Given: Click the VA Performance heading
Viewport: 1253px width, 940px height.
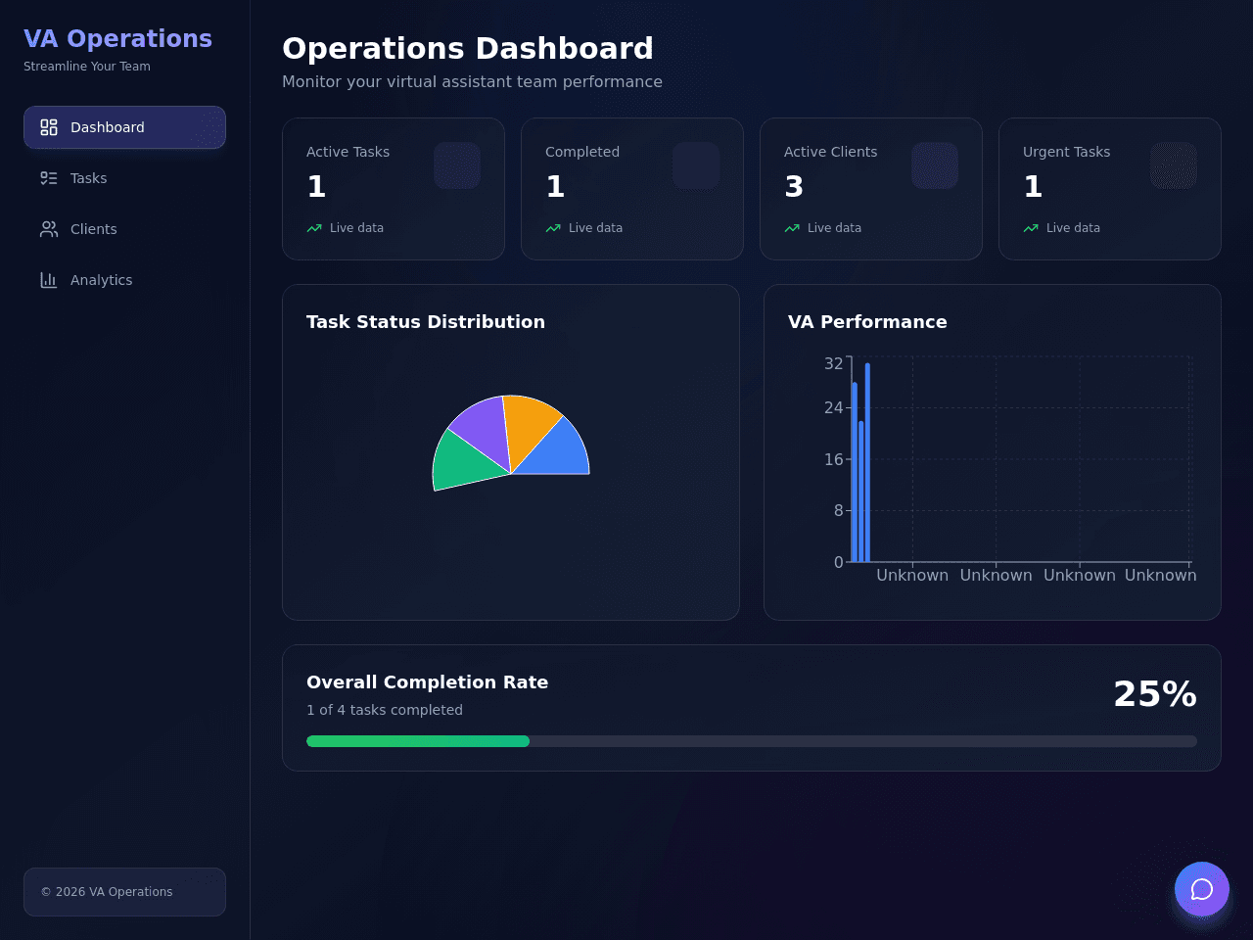Looking at the screenshot, I should point(867,322).
